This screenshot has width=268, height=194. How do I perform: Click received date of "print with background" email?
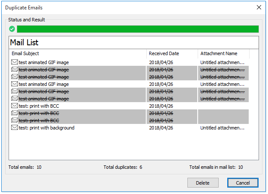[x=161, y=128]
